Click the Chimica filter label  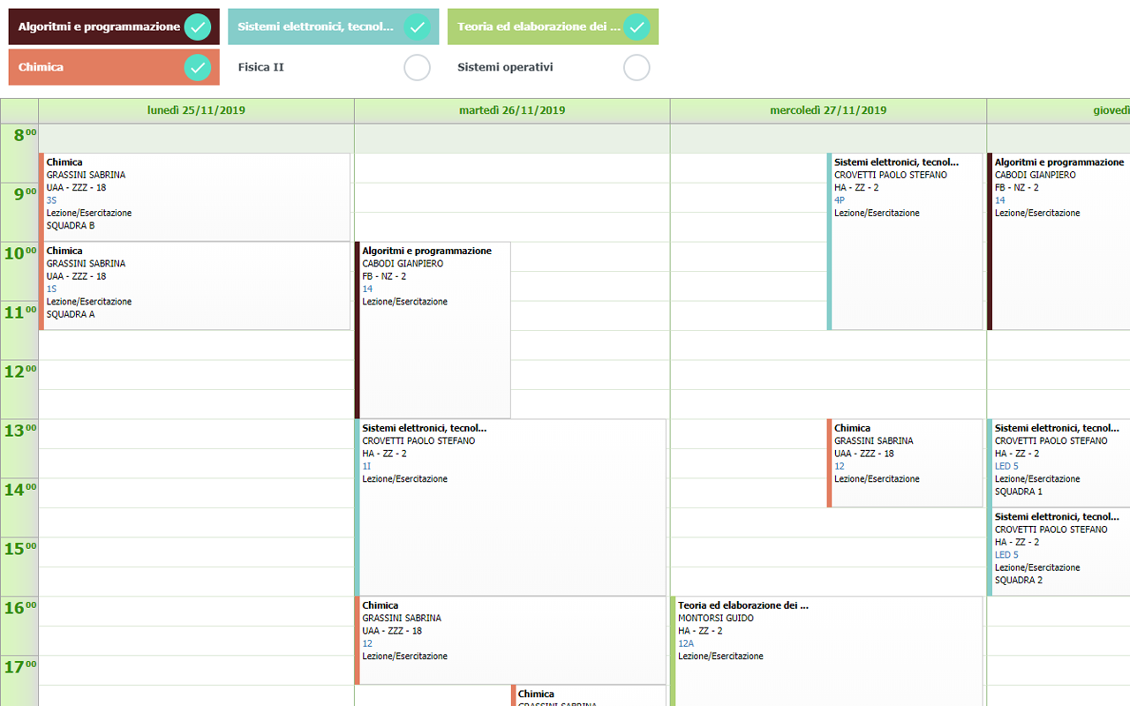(41, 67)
